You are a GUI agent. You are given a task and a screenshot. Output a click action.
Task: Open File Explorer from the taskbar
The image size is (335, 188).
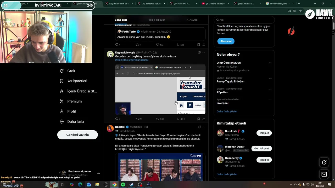(97, 185)
